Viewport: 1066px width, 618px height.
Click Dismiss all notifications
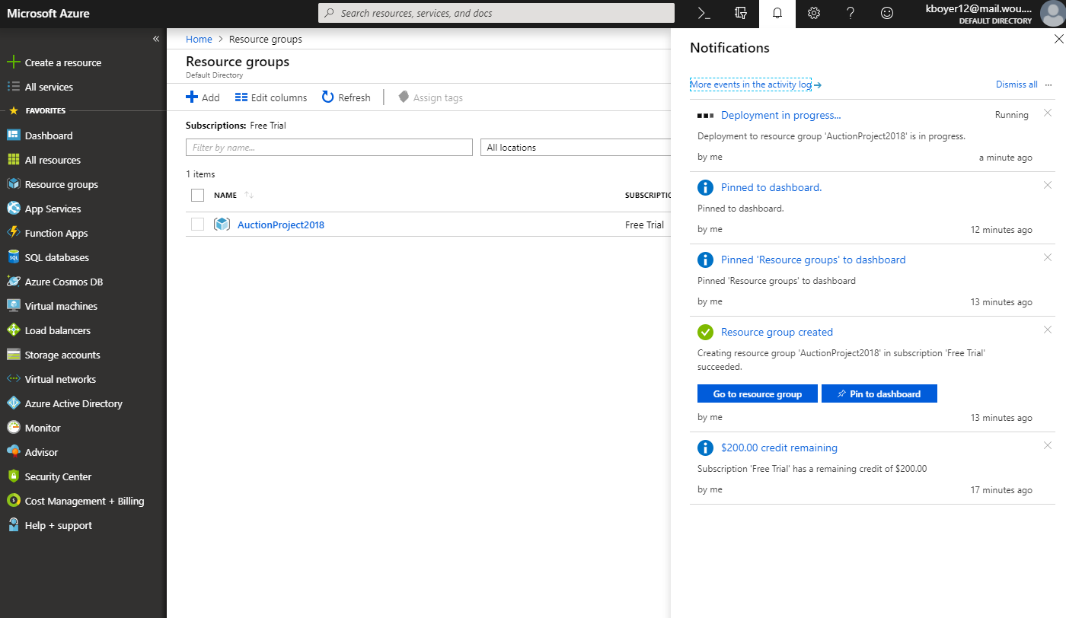click(1017, 84)
